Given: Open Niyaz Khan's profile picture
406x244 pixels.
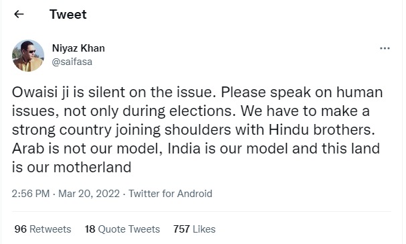Looking at the screenshot, I should coord(28,56).
